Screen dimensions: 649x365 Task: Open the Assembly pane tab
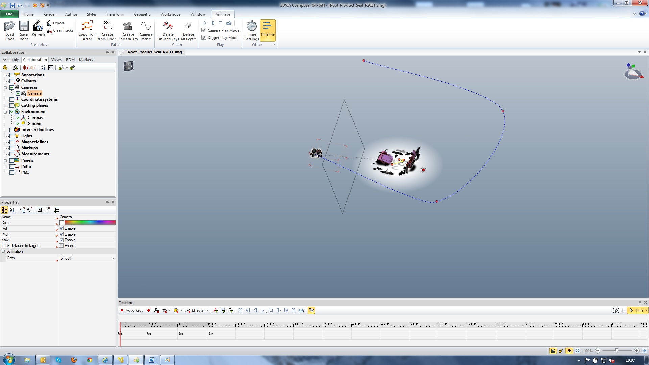point(11,60)
